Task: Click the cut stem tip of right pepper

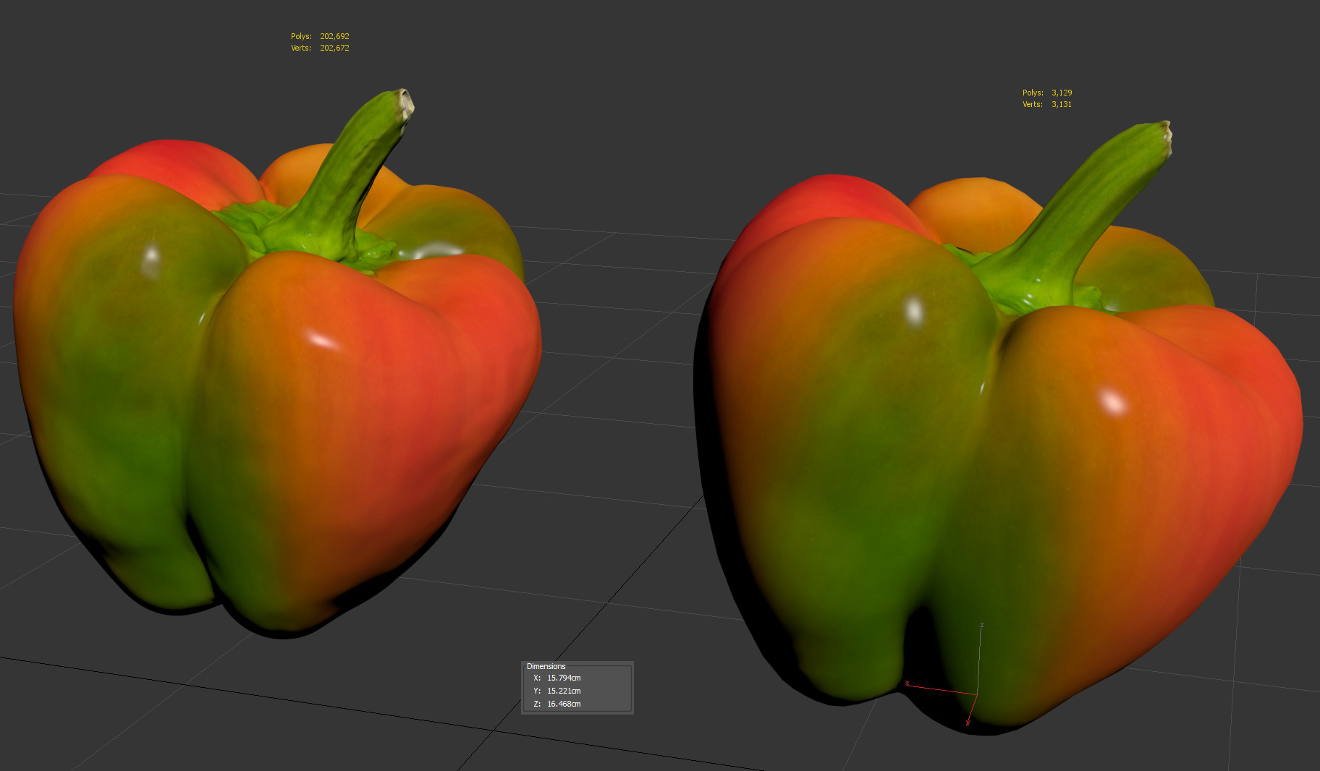Action: coord(1163,135)
